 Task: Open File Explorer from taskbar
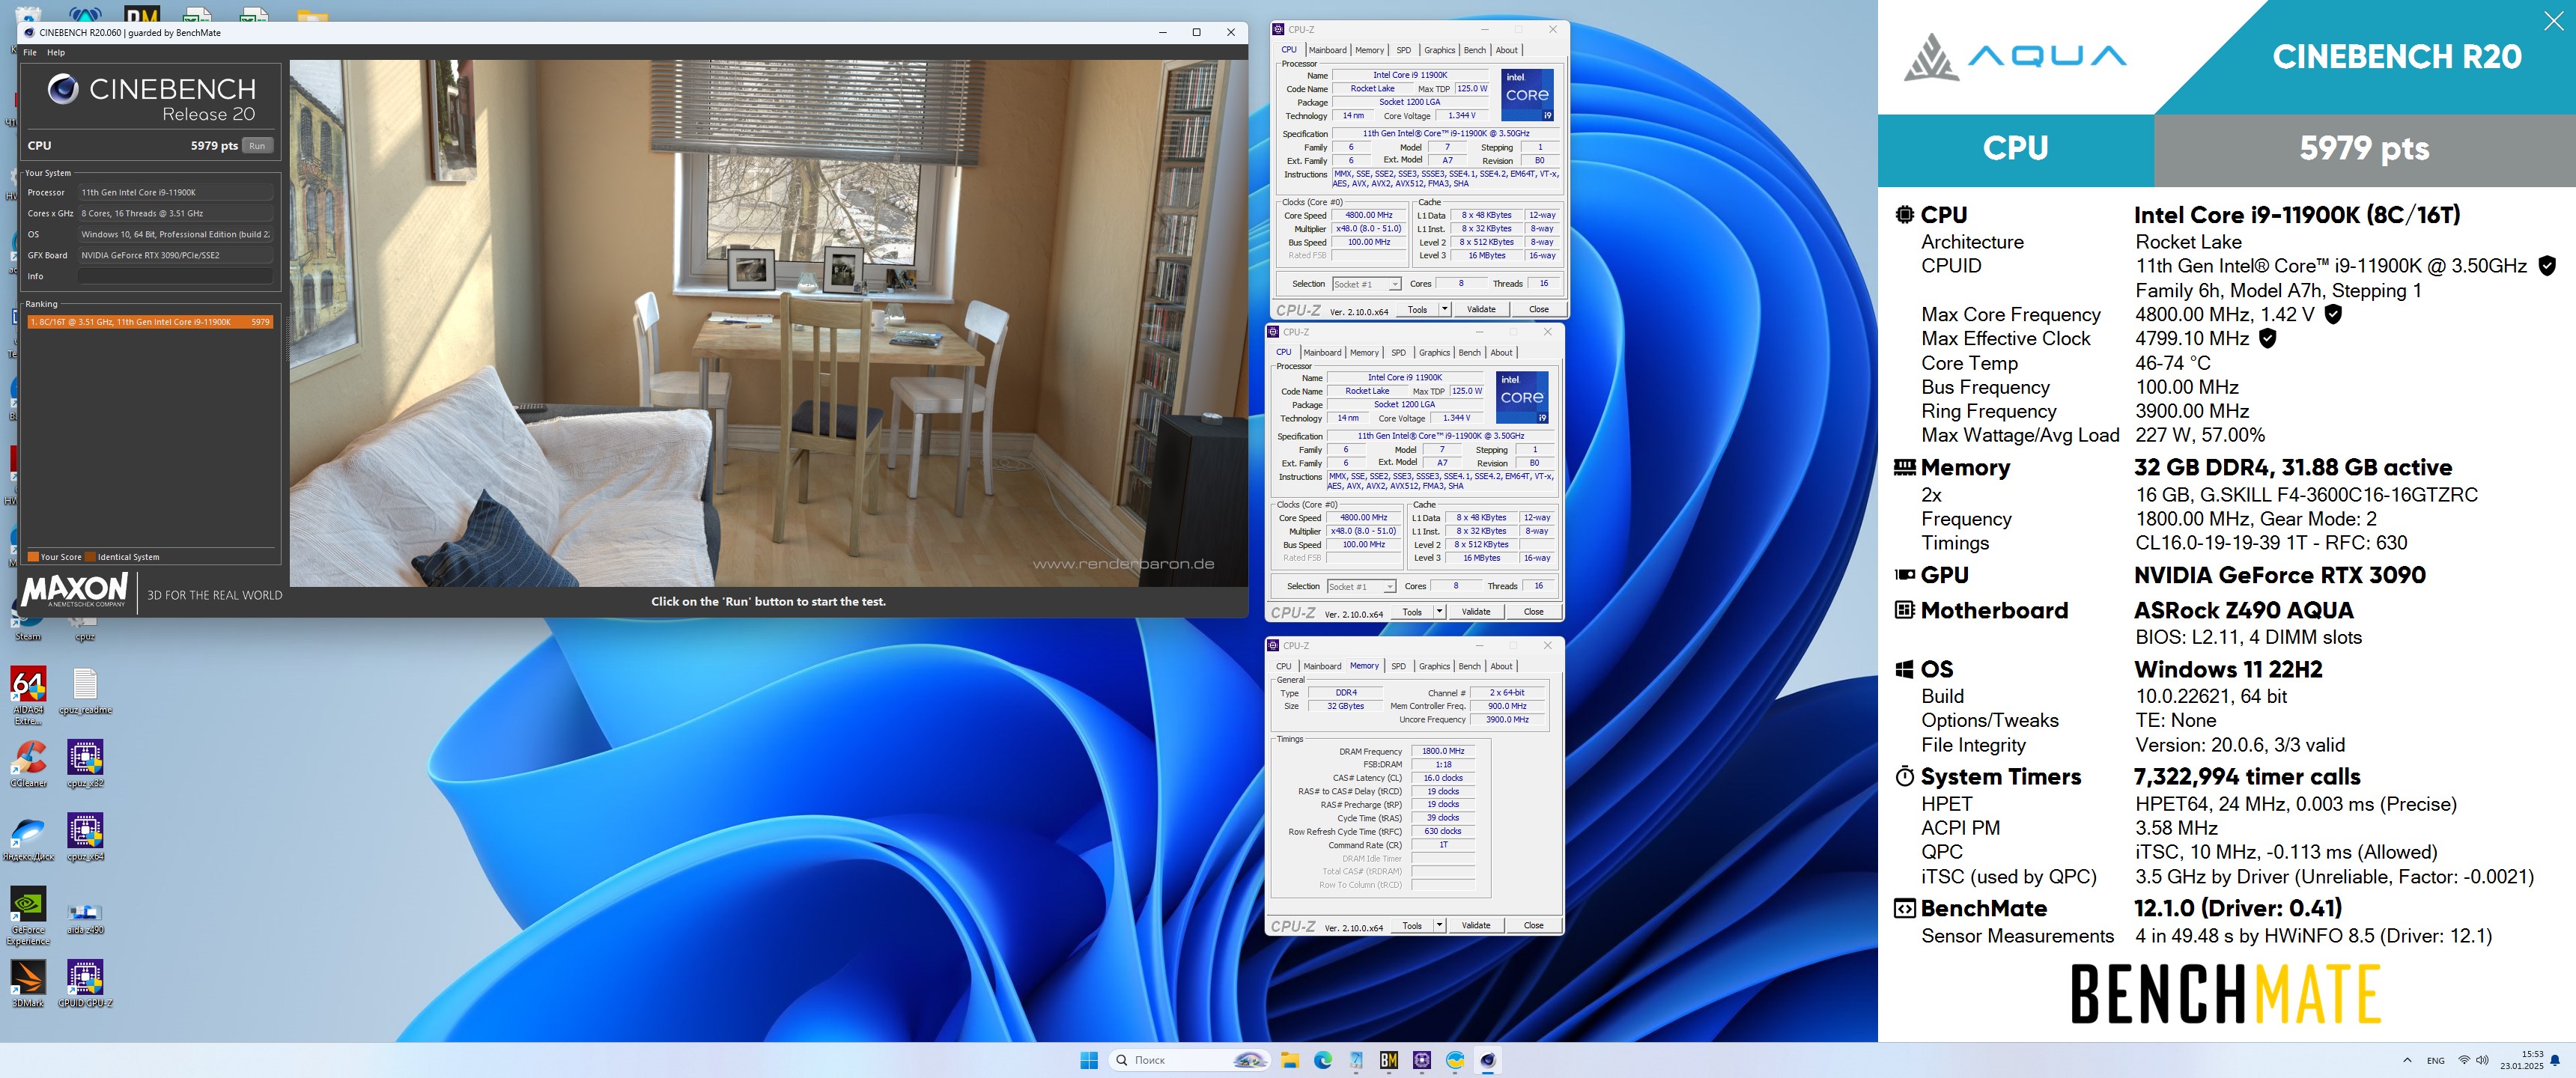(x=1289, y=1060)
